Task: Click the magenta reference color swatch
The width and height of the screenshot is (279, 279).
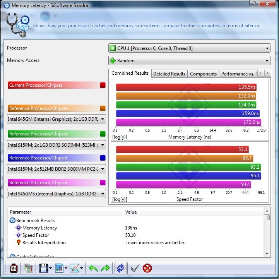Action: tap(103, 183)
